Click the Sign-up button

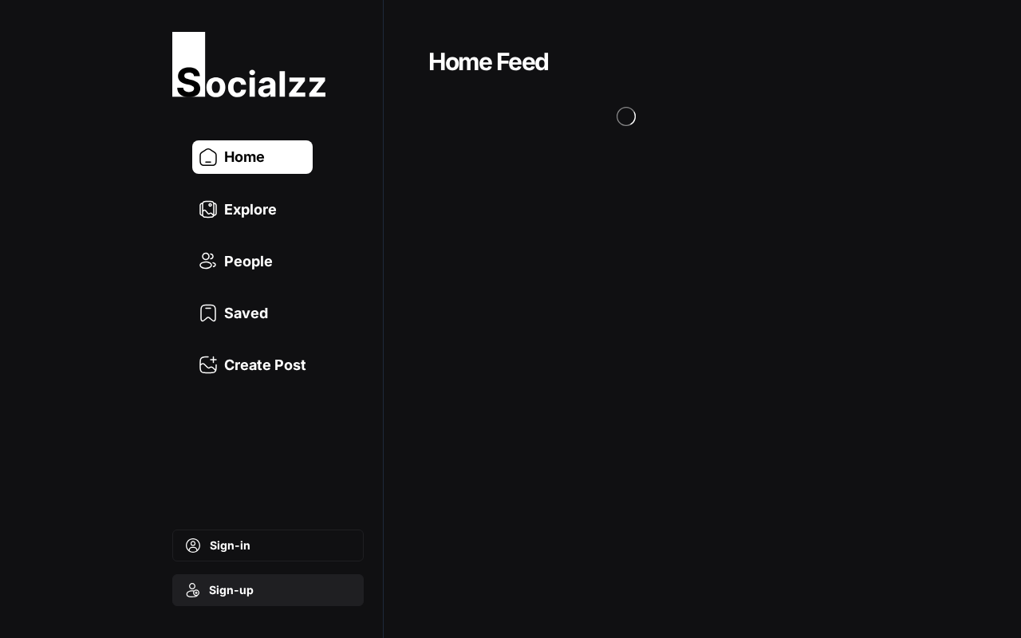click(x=268, y=590)
